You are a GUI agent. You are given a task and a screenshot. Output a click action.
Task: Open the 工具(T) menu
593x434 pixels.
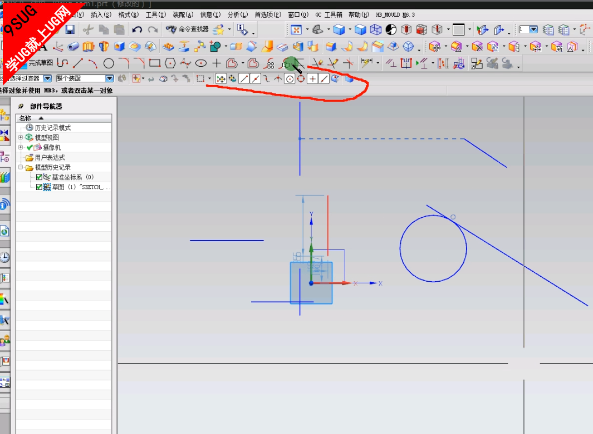pos(156,14)
